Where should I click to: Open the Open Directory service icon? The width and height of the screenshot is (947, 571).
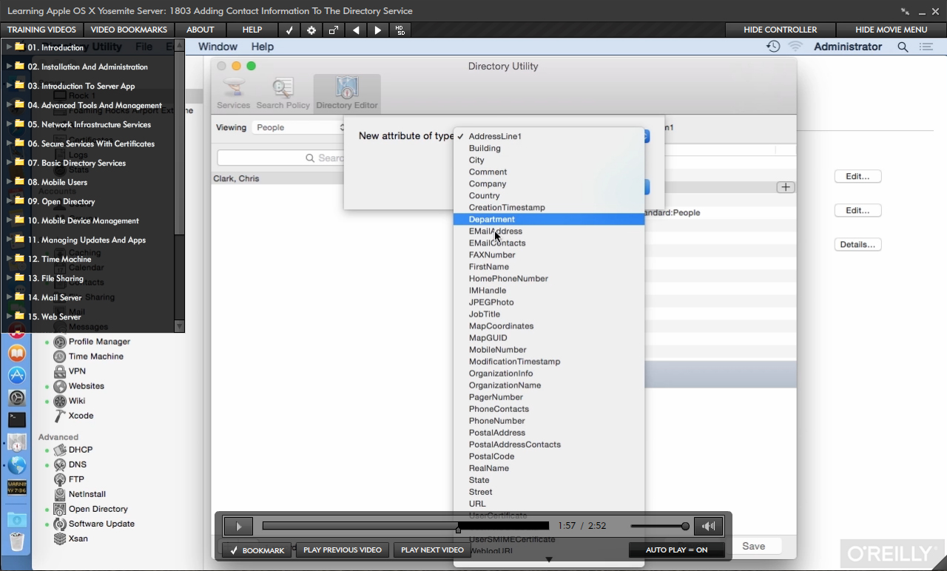[x=60, y=509]
